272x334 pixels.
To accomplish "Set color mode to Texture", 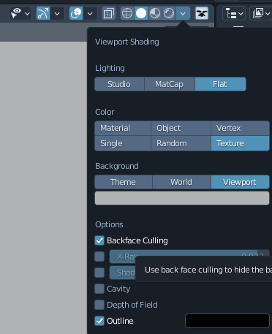I will pos(240,143).
